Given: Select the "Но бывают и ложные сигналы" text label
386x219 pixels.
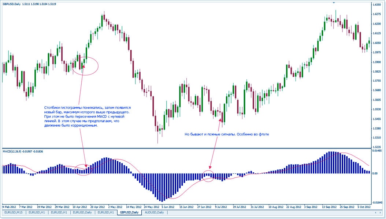Looking at the screenshot, I should [227, 134].
